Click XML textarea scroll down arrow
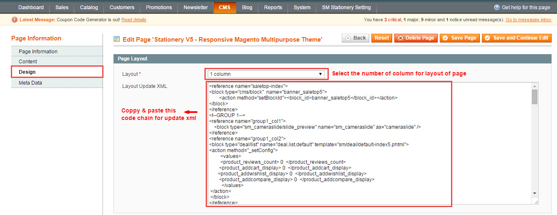Screen dimensions: 557x215 534,193
